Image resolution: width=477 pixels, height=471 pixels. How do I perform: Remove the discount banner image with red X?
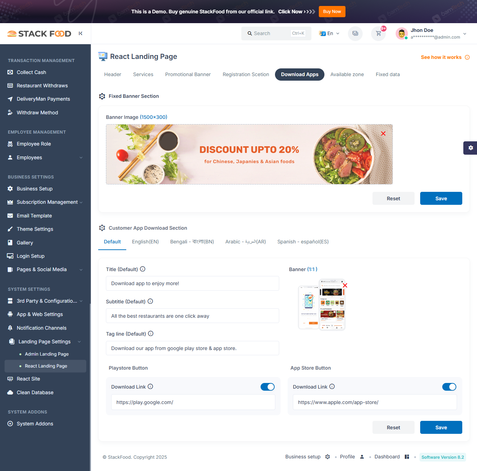[383, 134]
